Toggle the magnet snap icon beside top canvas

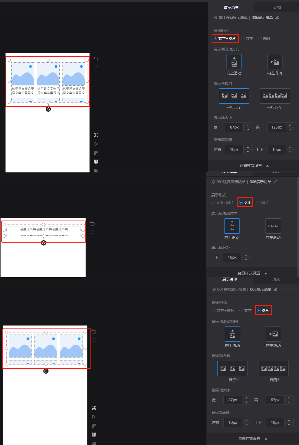click(96, 162)
